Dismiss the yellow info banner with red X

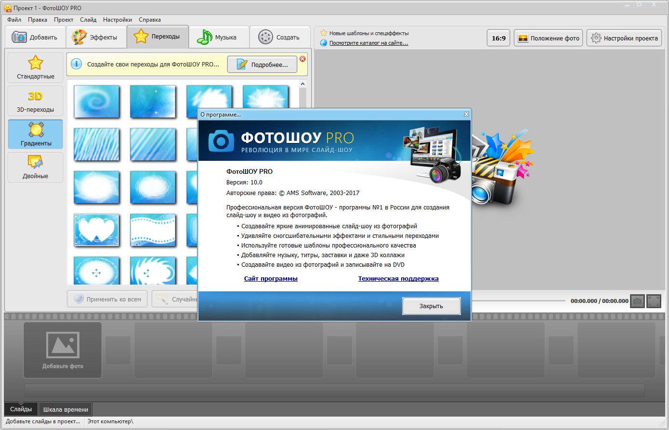[302, 59]
